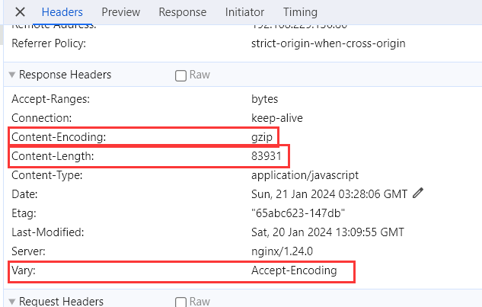Close the request details panel
The height and width of the screenshot is (307, 482).
20,12
